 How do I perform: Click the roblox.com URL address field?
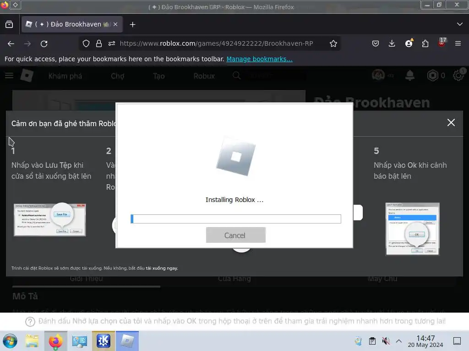[x=216, y=43]
